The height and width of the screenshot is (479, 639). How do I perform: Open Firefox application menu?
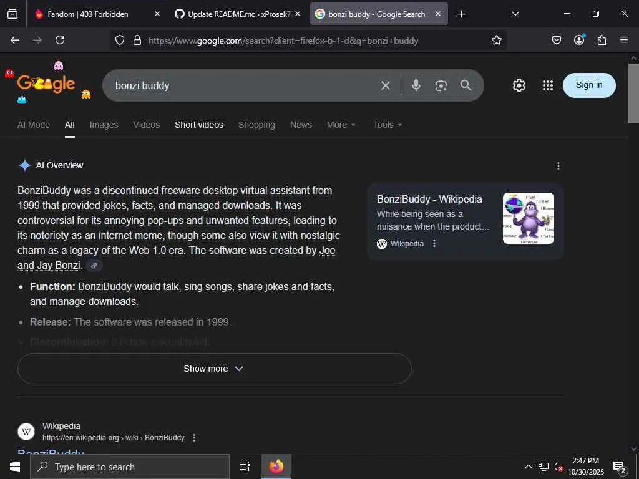click(x=624, y=40)
